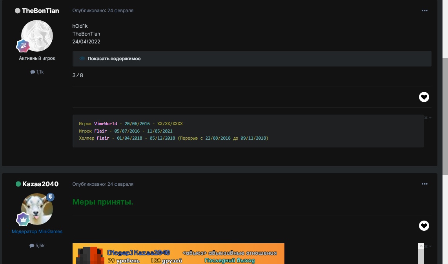
Task: Click Kazaa2040's crown rank badge
Action: coord(23,219)
